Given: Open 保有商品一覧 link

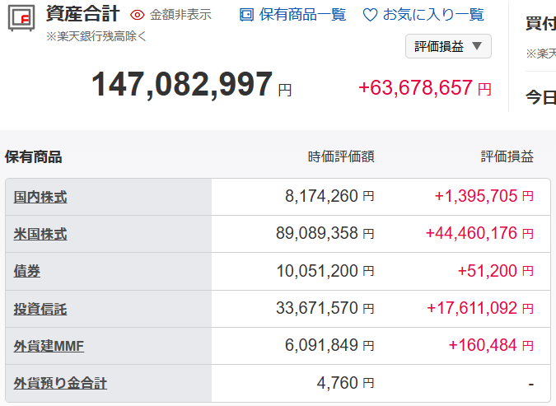Looking at the screenshot, I should point(302,15).
